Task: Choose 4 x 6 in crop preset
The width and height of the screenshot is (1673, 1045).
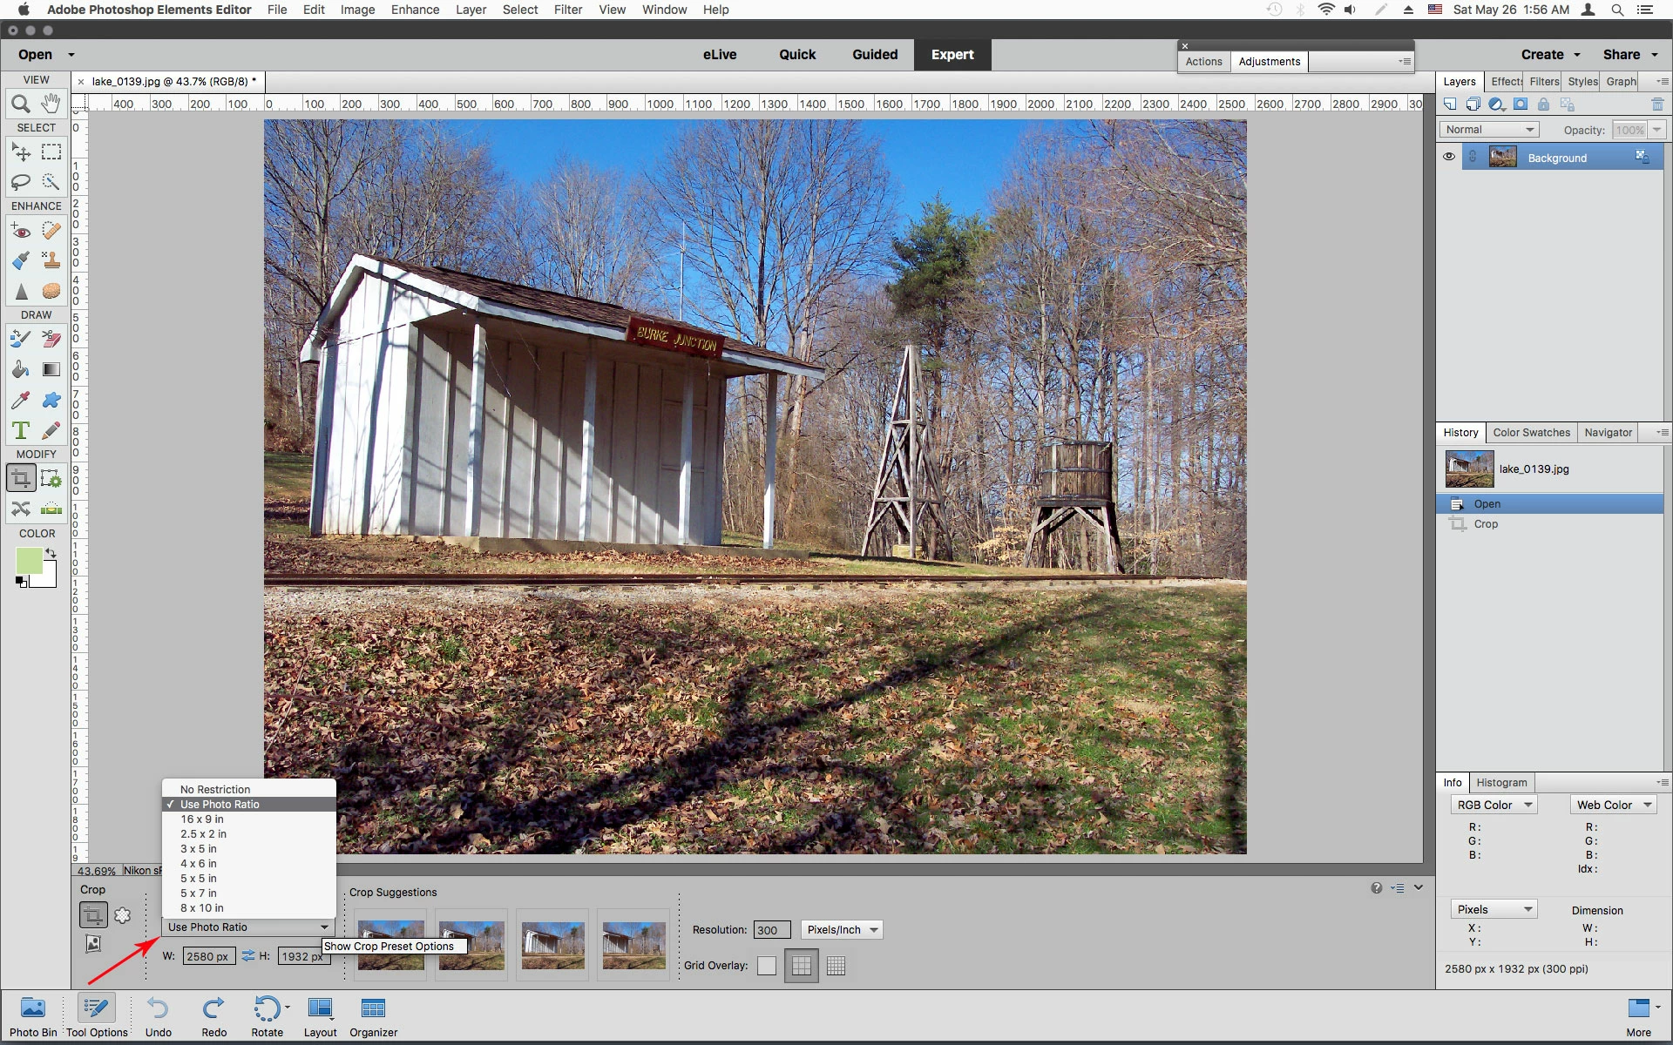Action: coord(199,864)
